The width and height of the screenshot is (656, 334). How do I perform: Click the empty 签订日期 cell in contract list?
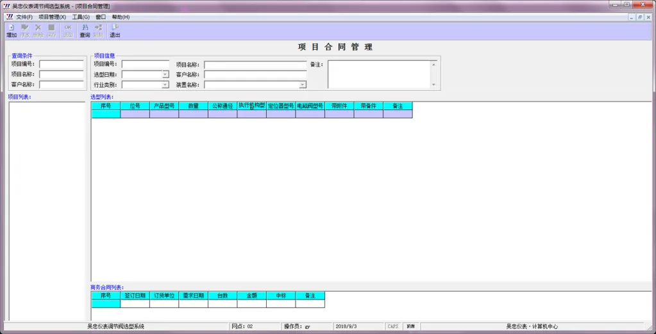[x=135, y=303]
